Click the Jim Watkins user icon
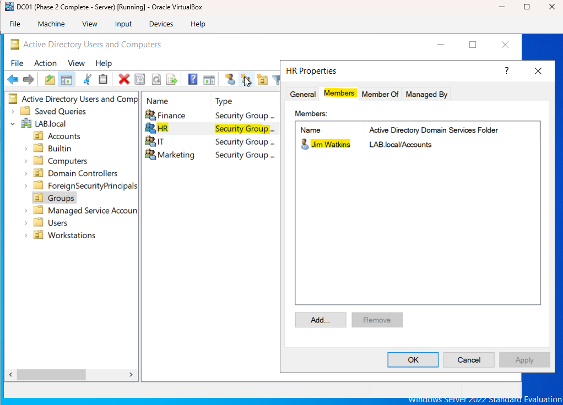 tap(305, 144)
